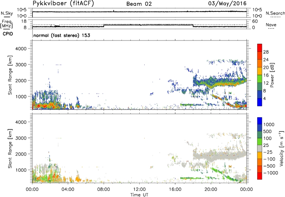Click the date 03/May/2016
This screenshot has height=197, width=285.
[x=227, y=4]
